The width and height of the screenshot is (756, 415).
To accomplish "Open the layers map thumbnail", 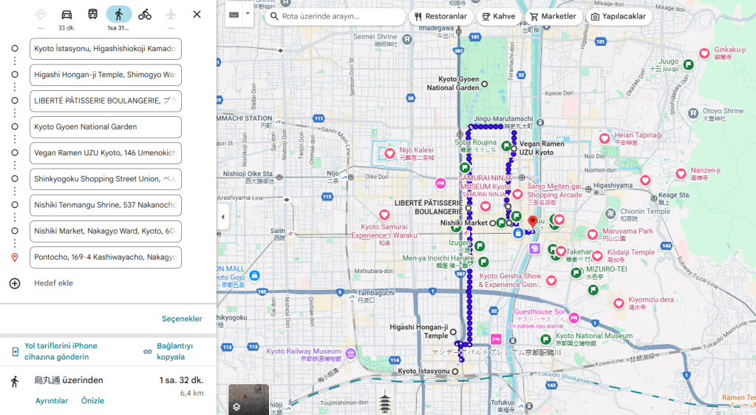I will point(248,399).
